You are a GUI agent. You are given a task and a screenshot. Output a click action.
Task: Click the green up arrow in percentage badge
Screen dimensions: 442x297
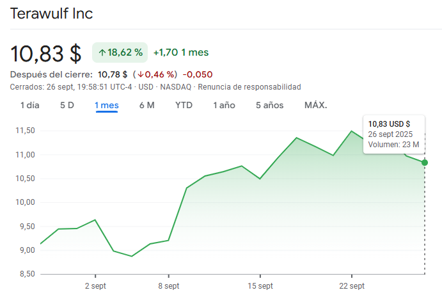coord(102,52)
